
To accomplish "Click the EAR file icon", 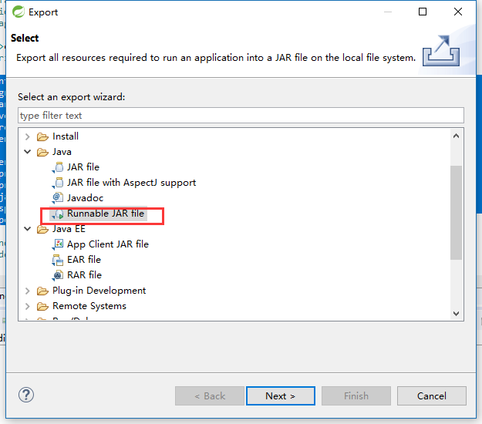I will 58,260.
